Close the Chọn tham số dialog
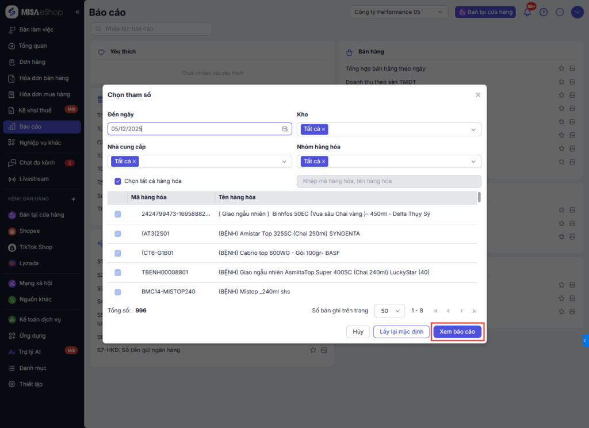This screenshot has height=428, width=589. [478, 95]
